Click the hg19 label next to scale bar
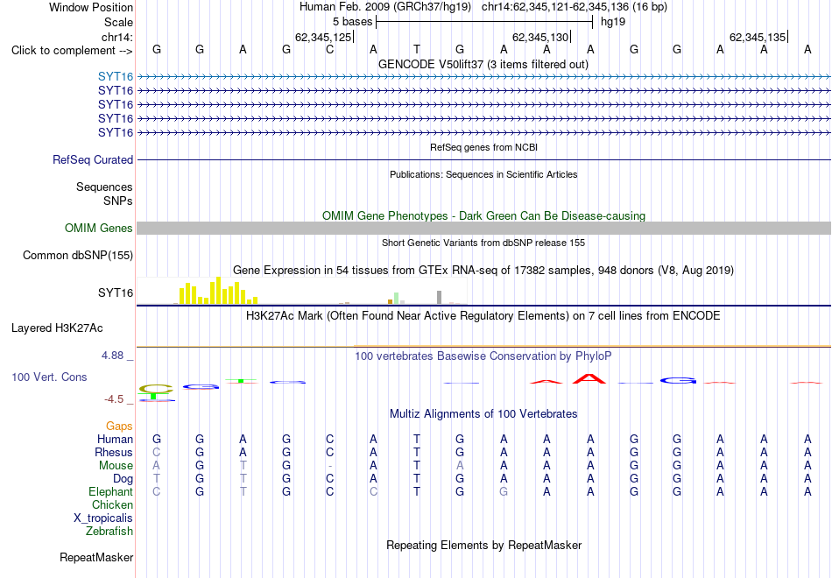The height and width of the screenshot is (578, 832). pos(613,22)
